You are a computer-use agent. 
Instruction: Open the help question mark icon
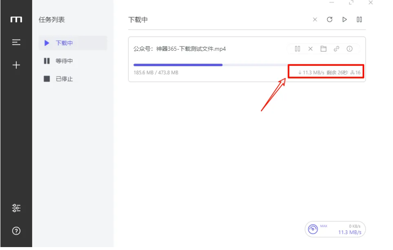pos(16,231)
